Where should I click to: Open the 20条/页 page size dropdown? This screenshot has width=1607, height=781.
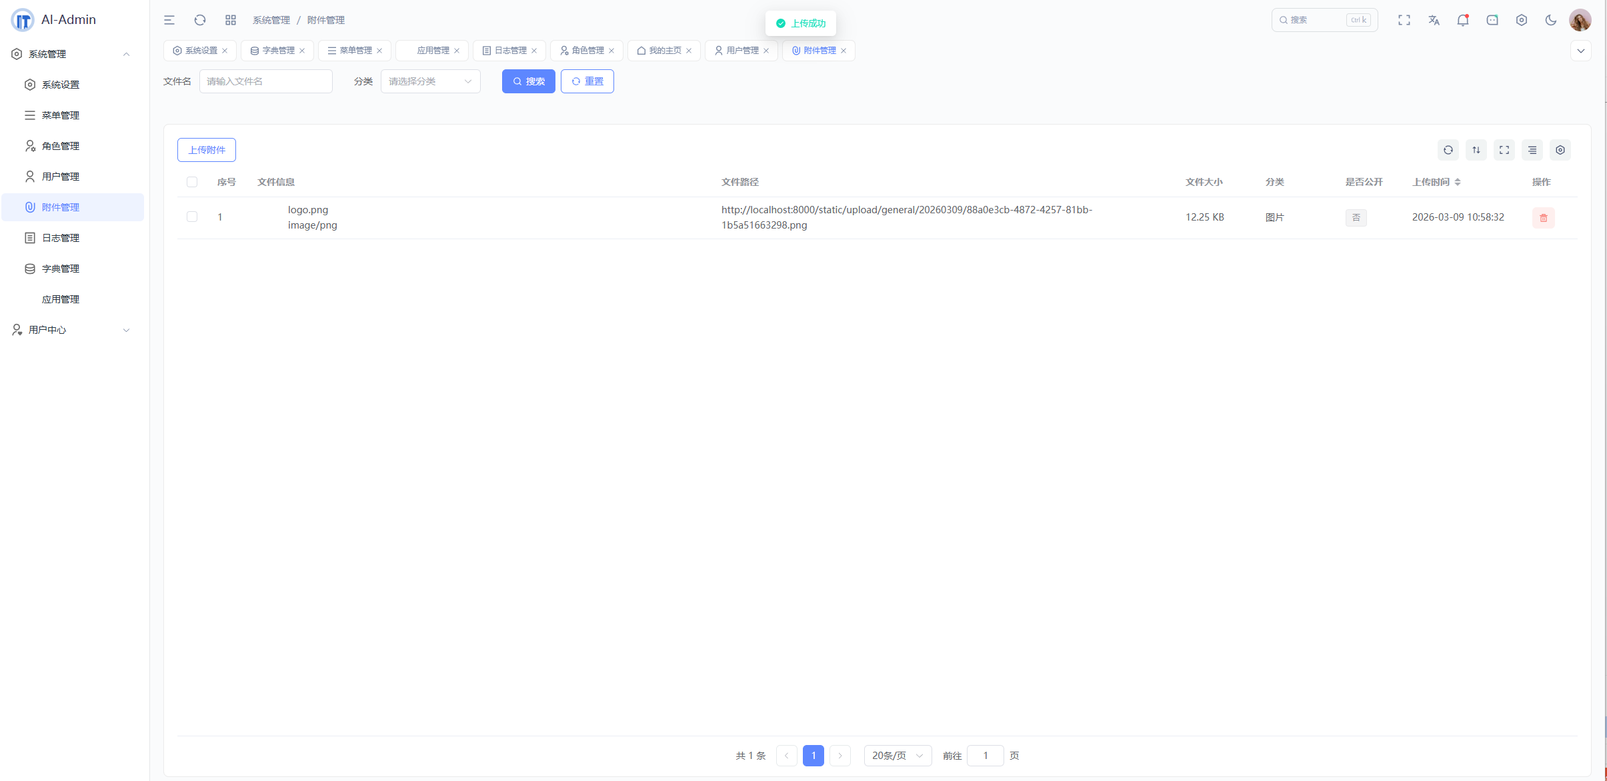[898, 756]
